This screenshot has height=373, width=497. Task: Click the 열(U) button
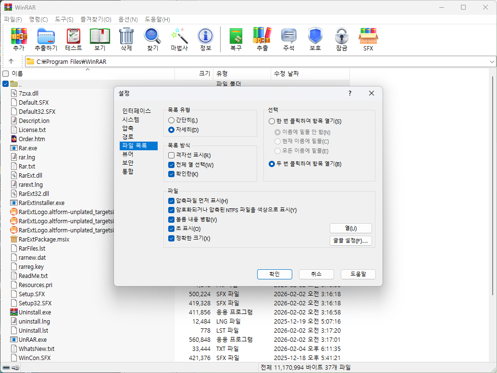tap(350, 229)
